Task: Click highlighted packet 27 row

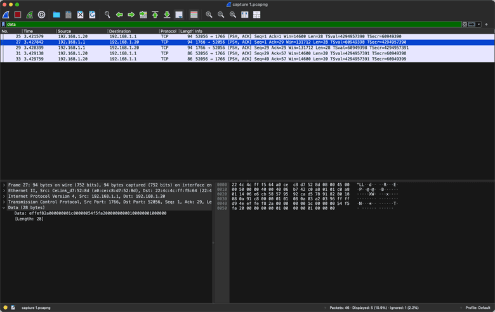Action: click(x=247, y=42)
